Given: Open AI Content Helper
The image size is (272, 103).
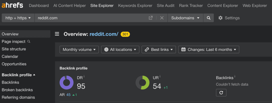Looking at the screenshot, I should tap(70, 6).
